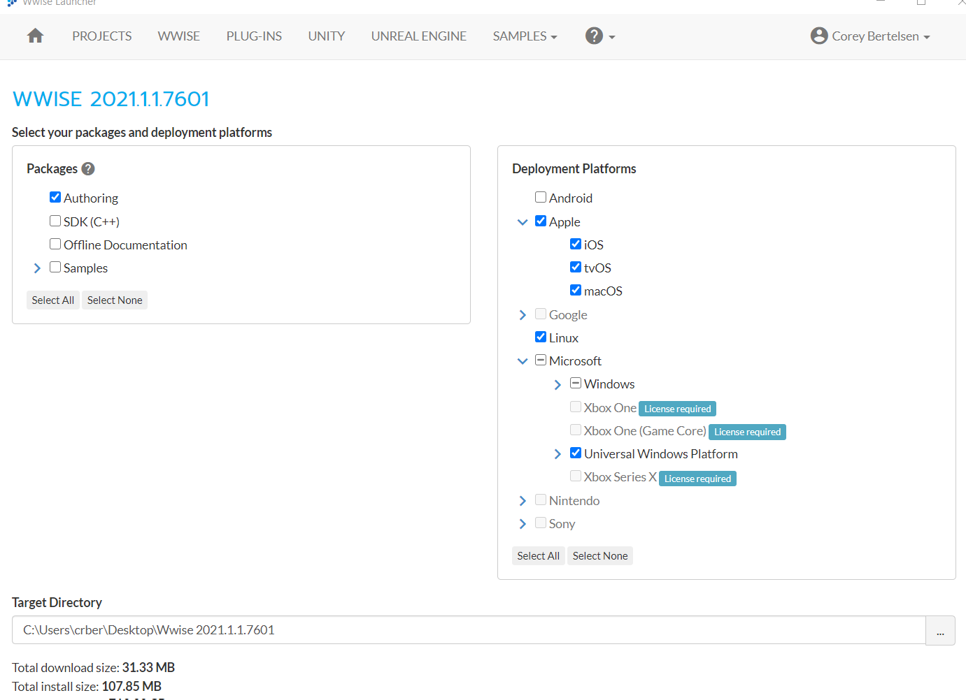Open the SAMPLES dropdown menu
This screenshot has width=966, height=700.
point(525,36)
